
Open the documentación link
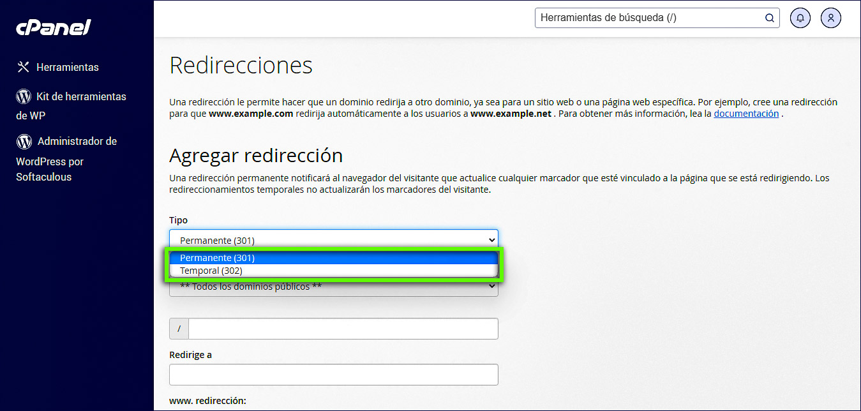click(x=746, y=113)
